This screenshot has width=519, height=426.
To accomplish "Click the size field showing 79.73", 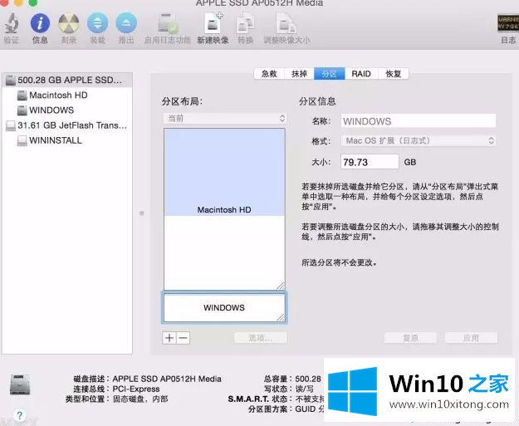I will pos(370,162).
